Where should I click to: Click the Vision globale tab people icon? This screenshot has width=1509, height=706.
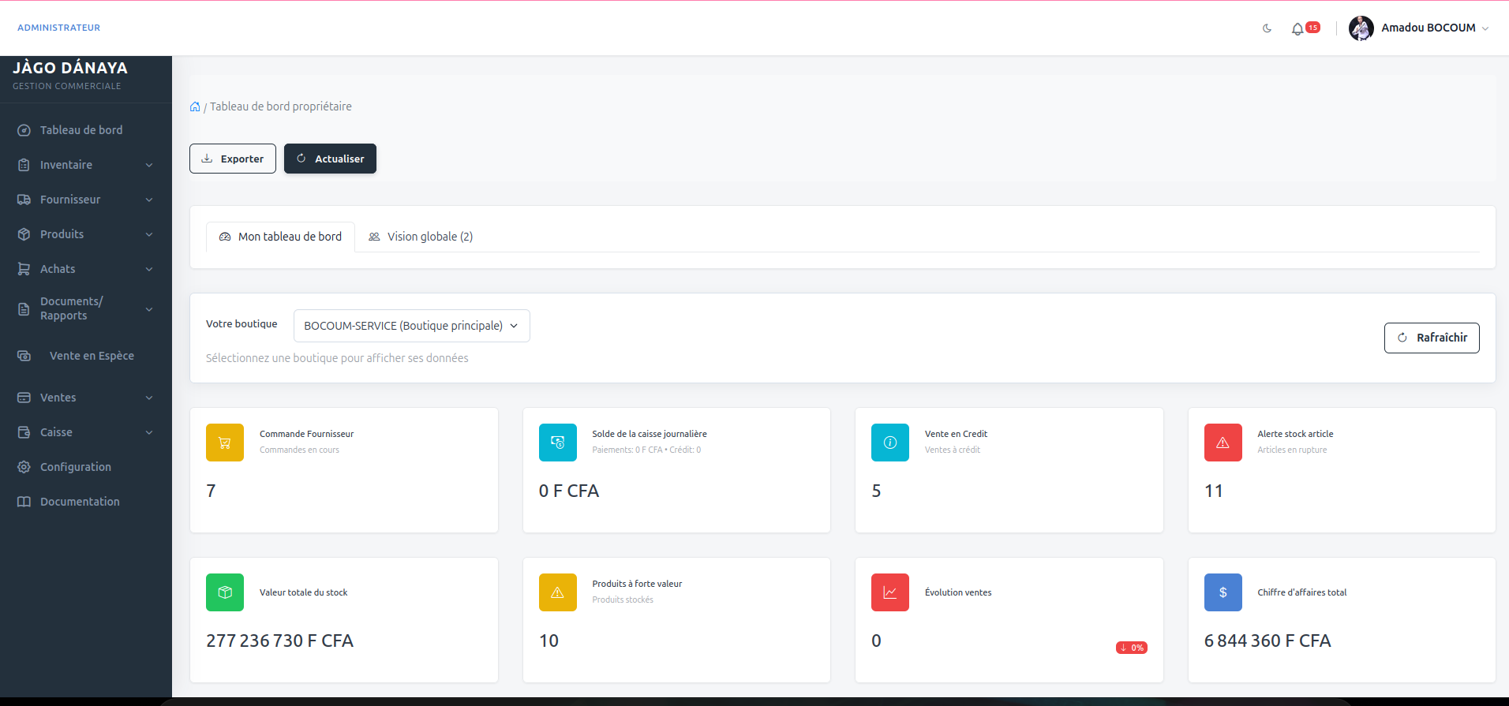[x=374, y=237]
